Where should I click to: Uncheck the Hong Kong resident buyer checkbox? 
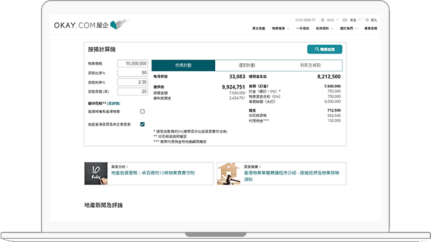point(142,124)
